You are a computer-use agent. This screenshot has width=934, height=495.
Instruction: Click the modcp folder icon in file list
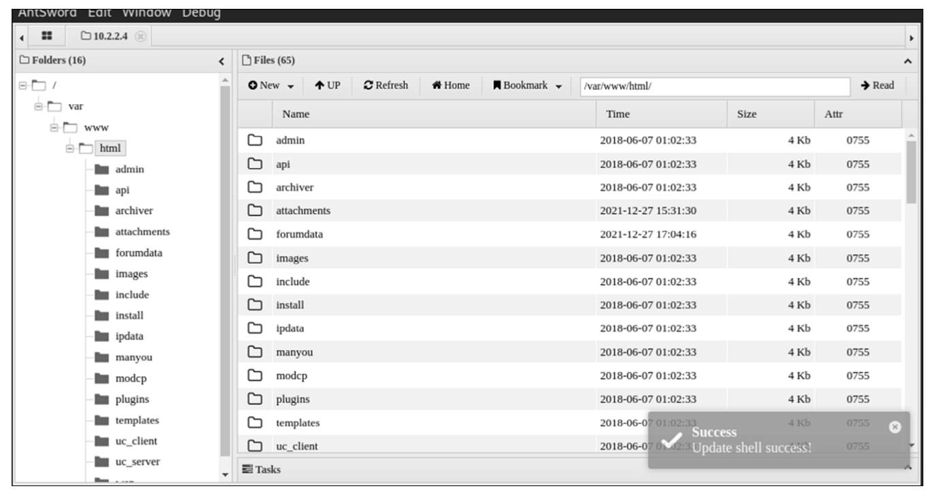point(255,376)
